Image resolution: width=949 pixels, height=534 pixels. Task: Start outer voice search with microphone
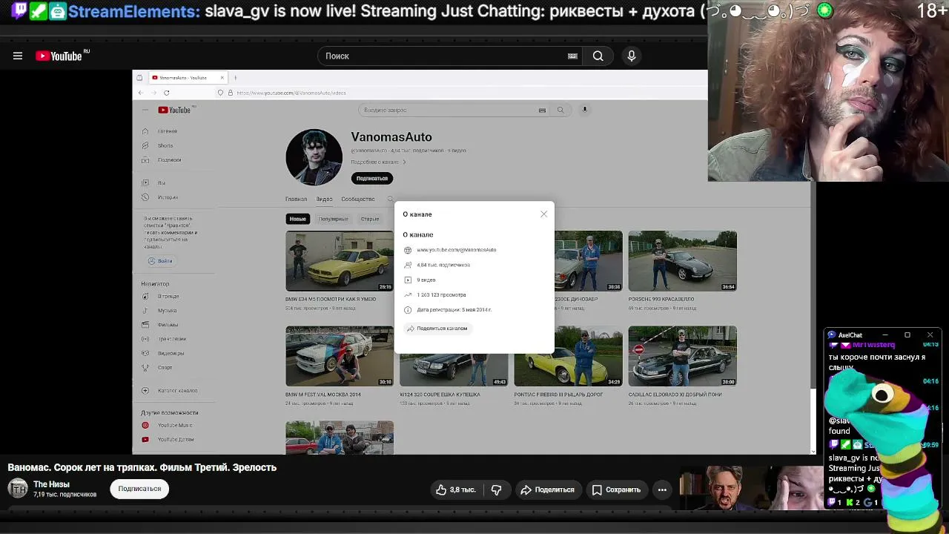coord(632,56)
